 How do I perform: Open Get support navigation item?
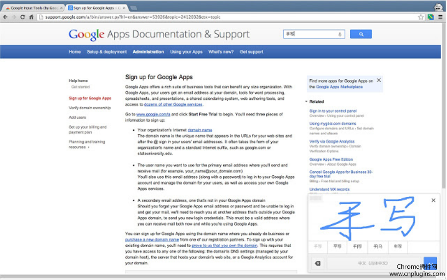click(251, 52)
